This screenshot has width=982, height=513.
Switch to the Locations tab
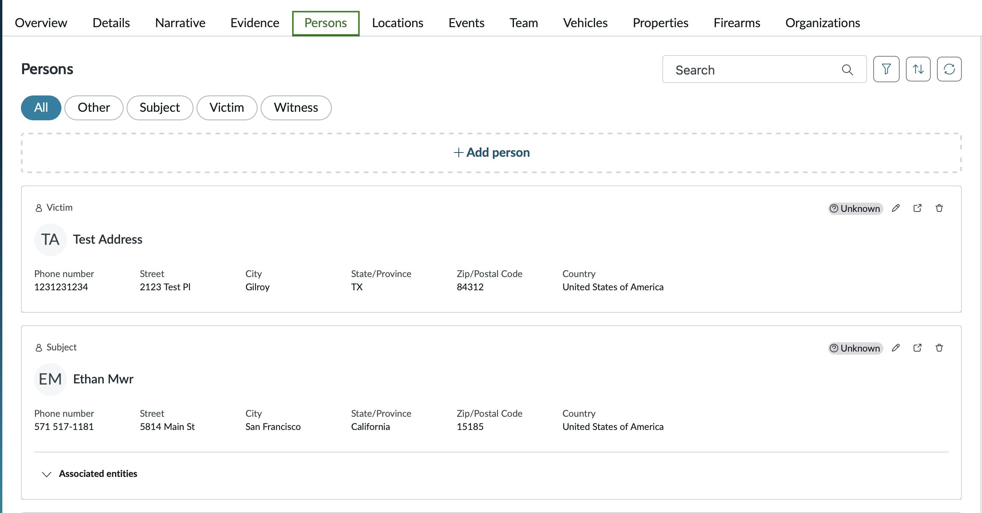pos(397,23)
